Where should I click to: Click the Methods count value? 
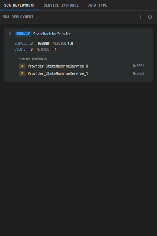pyautogui.click(x=55, y=50)
